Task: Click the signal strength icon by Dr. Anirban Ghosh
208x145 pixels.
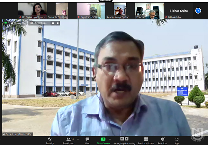Action: coord(4,134)
